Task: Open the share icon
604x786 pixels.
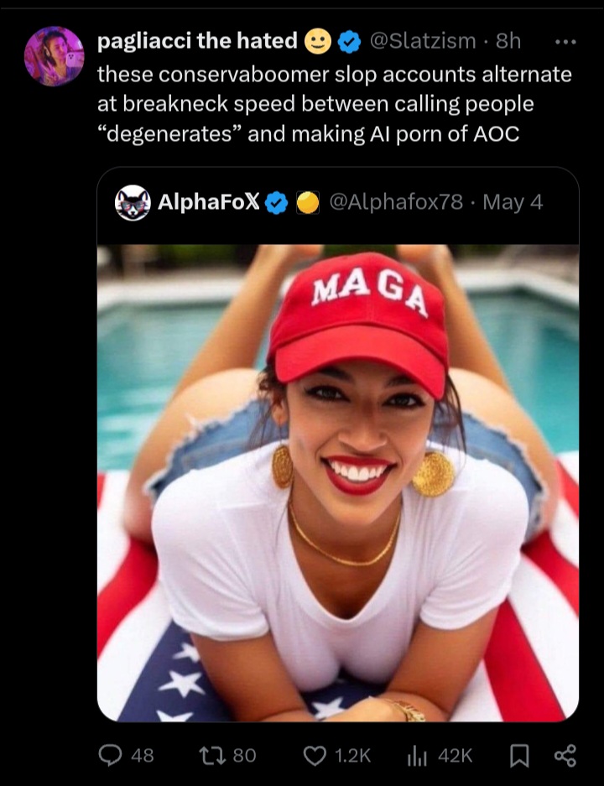Action: [565, 756]
